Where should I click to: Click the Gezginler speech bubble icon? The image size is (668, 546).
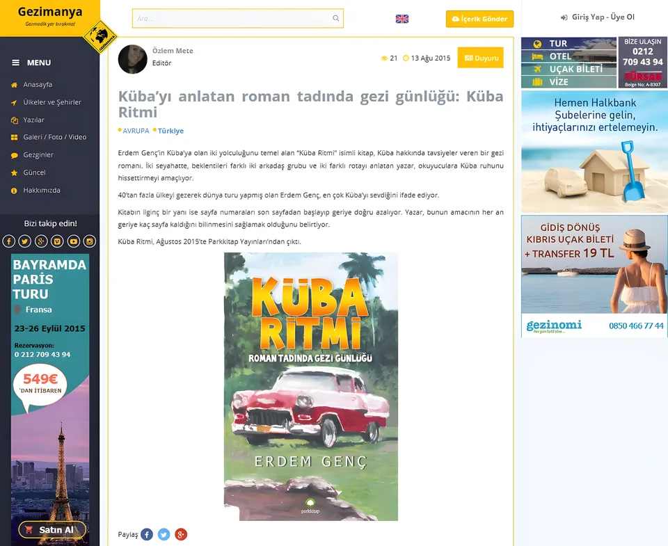click(x=14, y=155)
